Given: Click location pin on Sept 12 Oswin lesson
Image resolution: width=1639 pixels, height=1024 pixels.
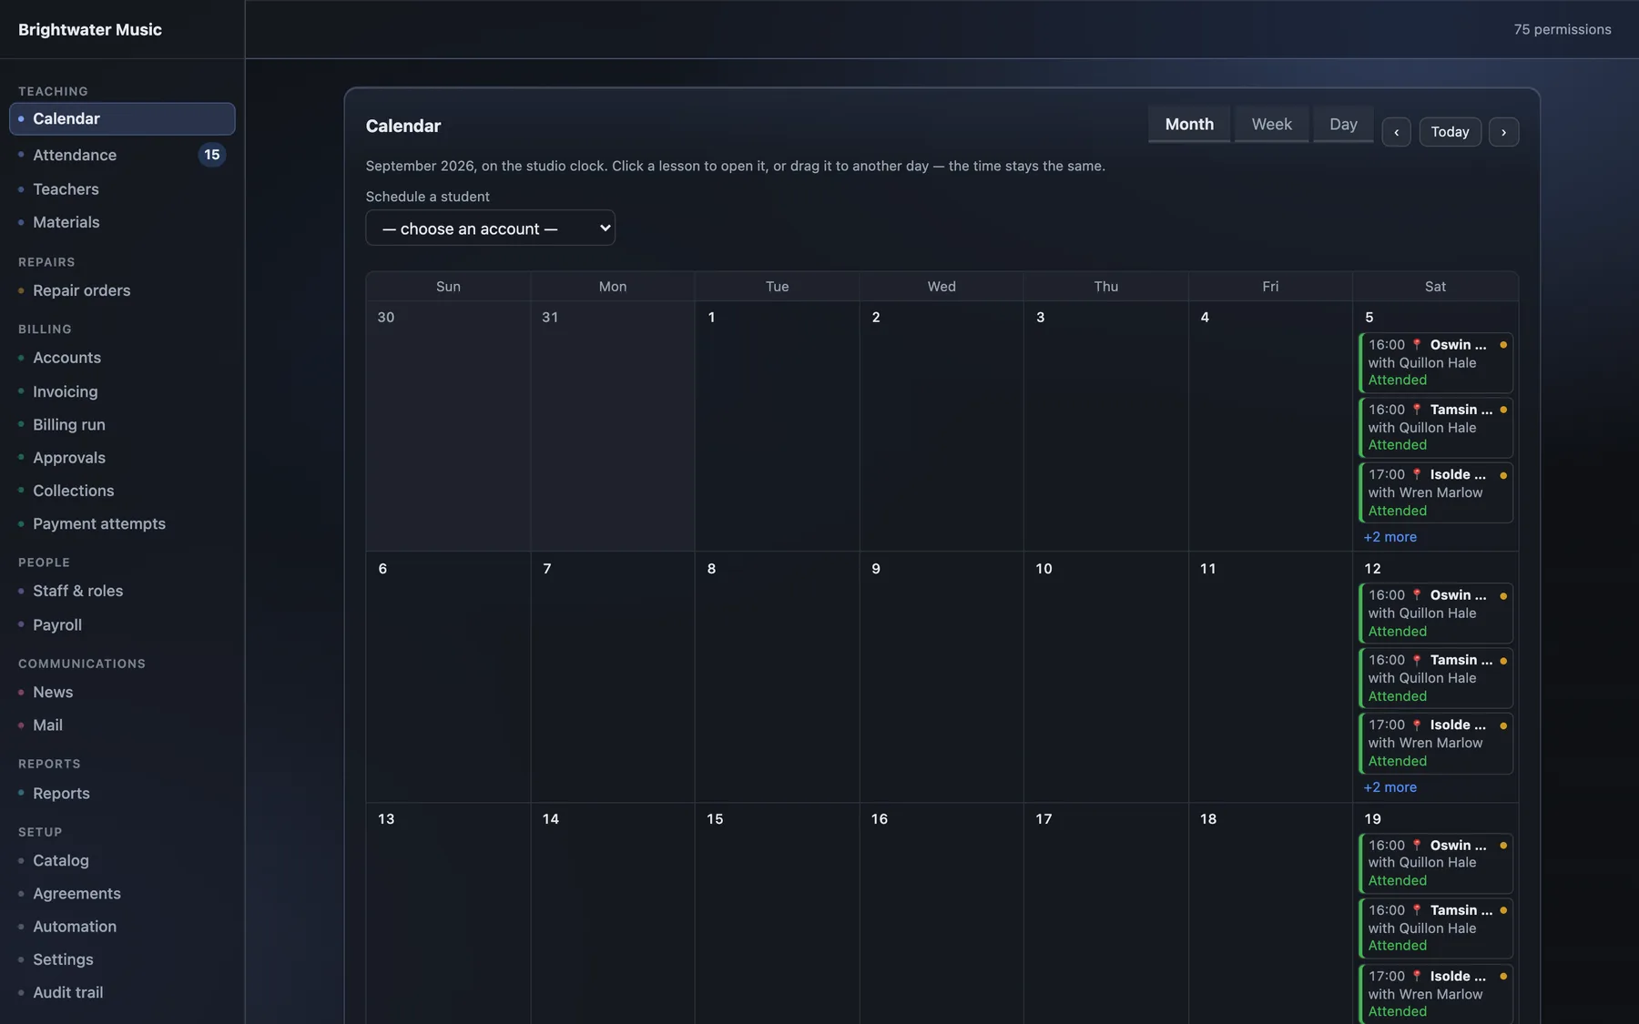Looking at the screenshot, I should 1417,595.
